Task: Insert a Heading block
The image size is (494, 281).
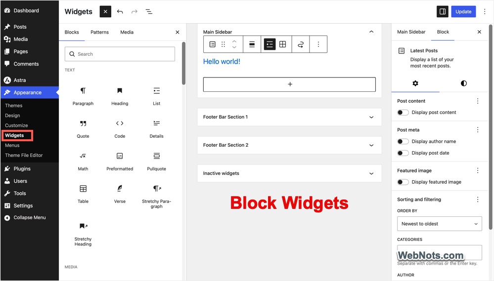Action: tap(120, 96)
